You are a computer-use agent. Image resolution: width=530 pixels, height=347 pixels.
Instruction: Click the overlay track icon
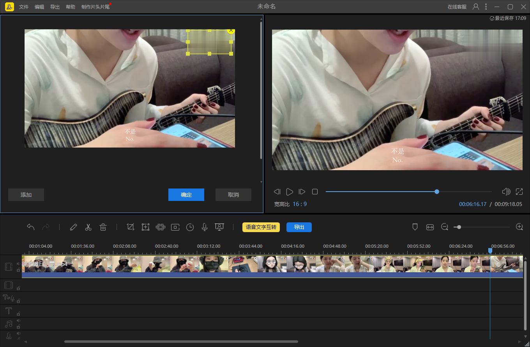click(9, 285)
